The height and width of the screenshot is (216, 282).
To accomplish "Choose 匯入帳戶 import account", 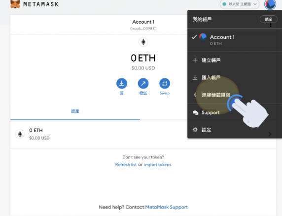I will 235,77.
